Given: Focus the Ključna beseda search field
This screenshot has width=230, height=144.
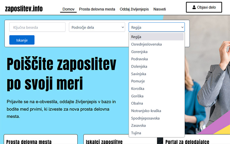Looking at the screenshot, I should 37,27.
